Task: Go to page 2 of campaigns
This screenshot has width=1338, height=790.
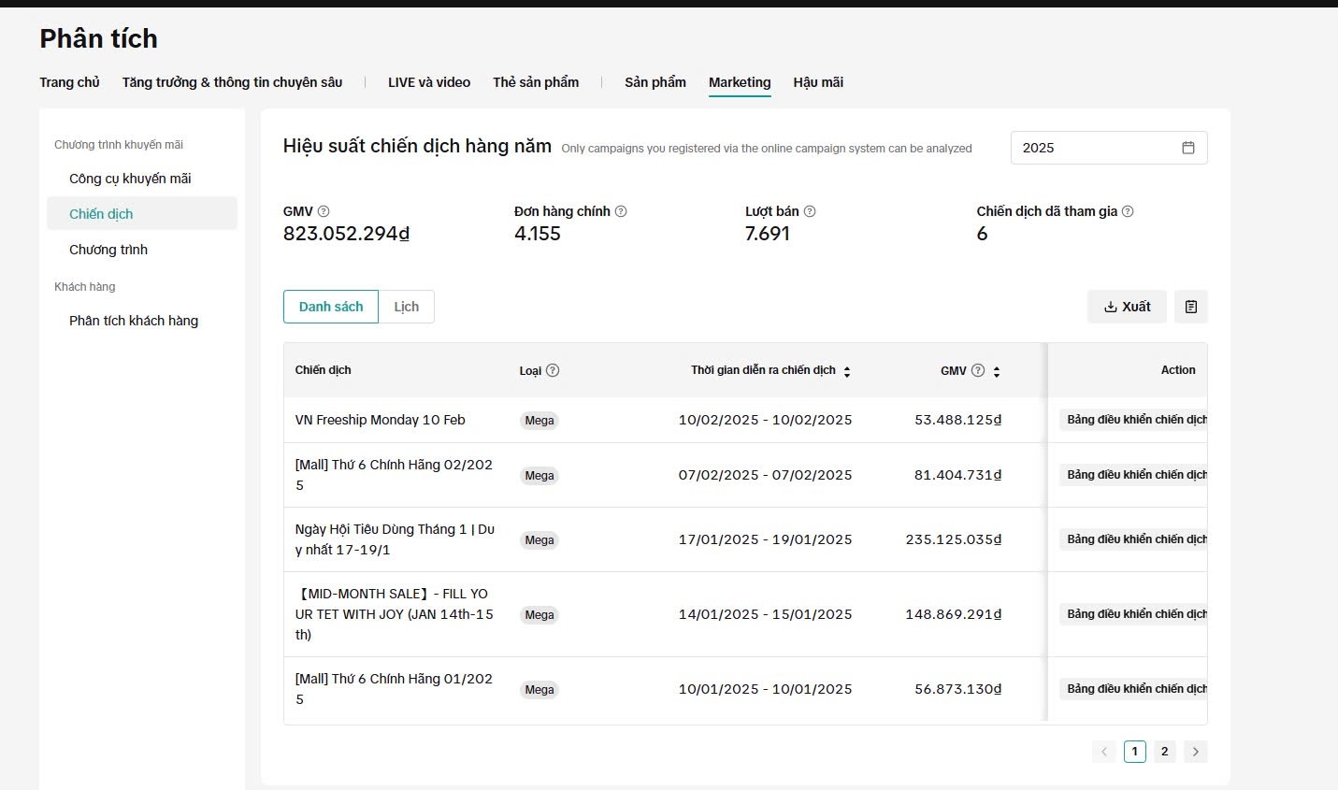Action: pyautogui.click(x=1164, y=752)
